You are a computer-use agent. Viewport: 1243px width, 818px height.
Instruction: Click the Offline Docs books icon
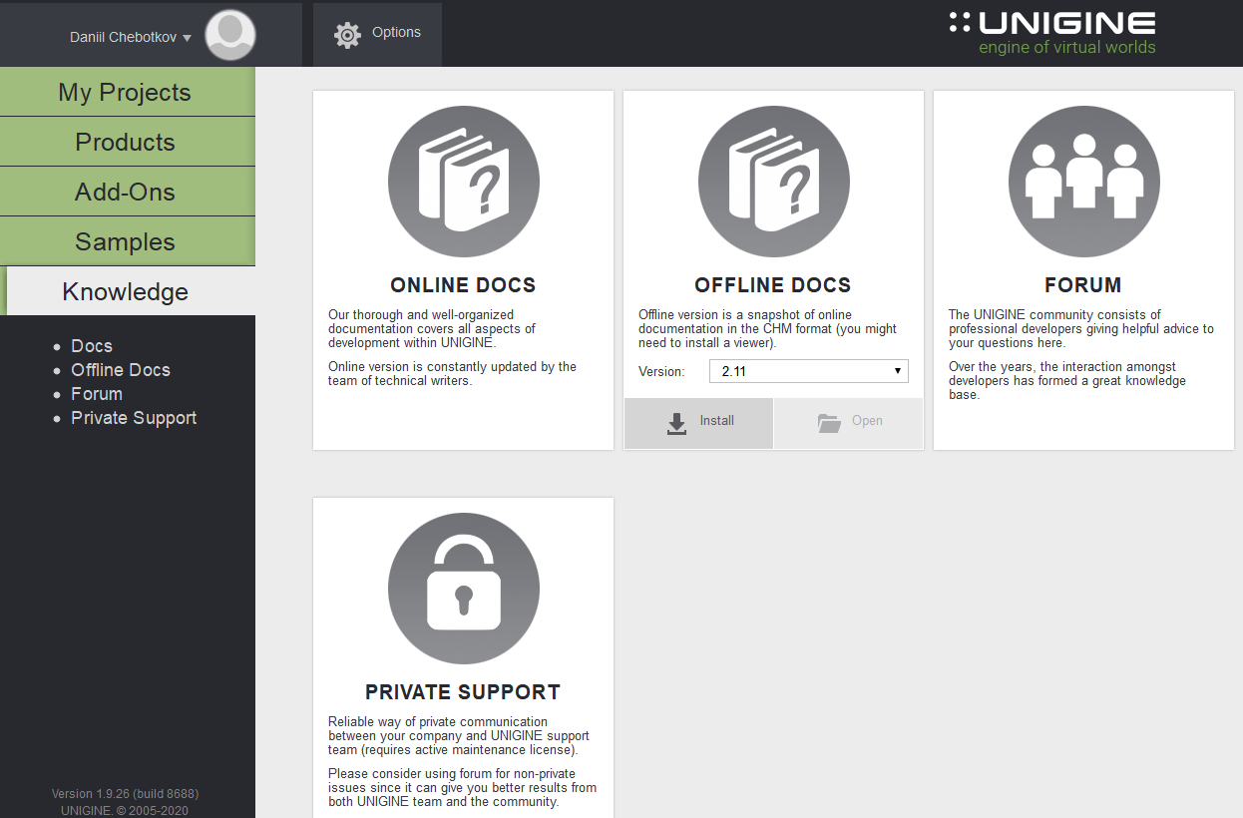coord(773,182)
